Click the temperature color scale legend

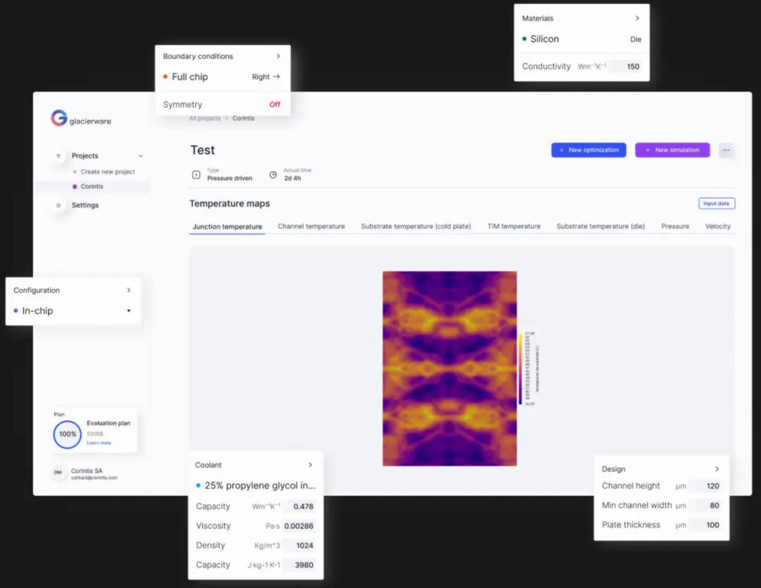point(521,369)
